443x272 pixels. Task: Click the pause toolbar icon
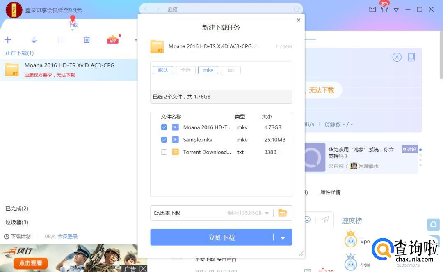pos(60,39)
